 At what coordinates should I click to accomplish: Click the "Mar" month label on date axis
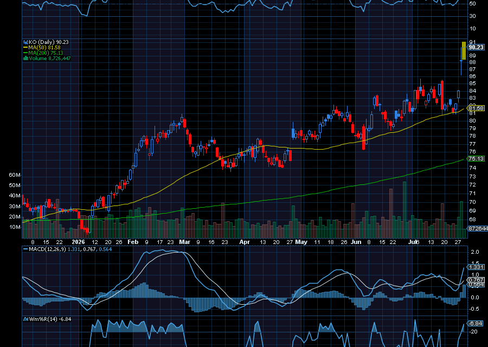[184, 242]
